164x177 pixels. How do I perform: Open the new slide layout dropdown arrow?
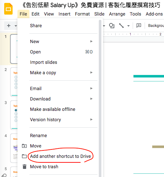16,26
